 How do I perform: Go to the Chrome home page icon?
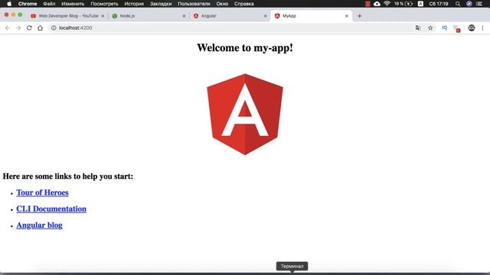(x=40, y=27)
